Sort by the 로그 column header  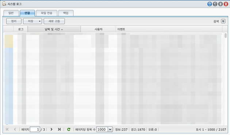coord(21,29)
